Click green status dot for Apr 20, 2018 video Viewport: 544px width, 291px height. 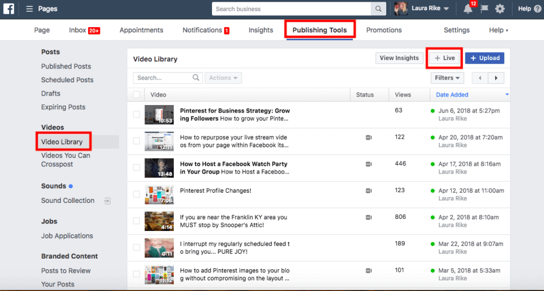pyautogui.click(x=432, y=138)
